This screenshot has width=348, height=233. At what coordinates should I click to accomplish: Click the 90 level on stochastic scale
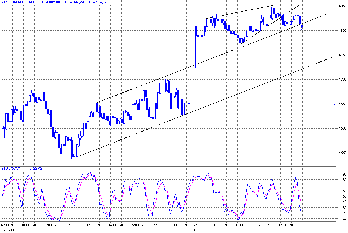345,174
